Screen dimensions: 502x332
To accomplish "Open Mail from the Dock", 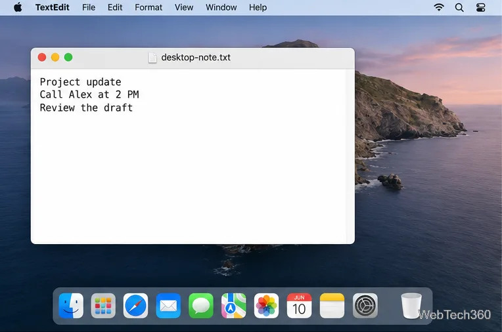I will tap(168, 306).
